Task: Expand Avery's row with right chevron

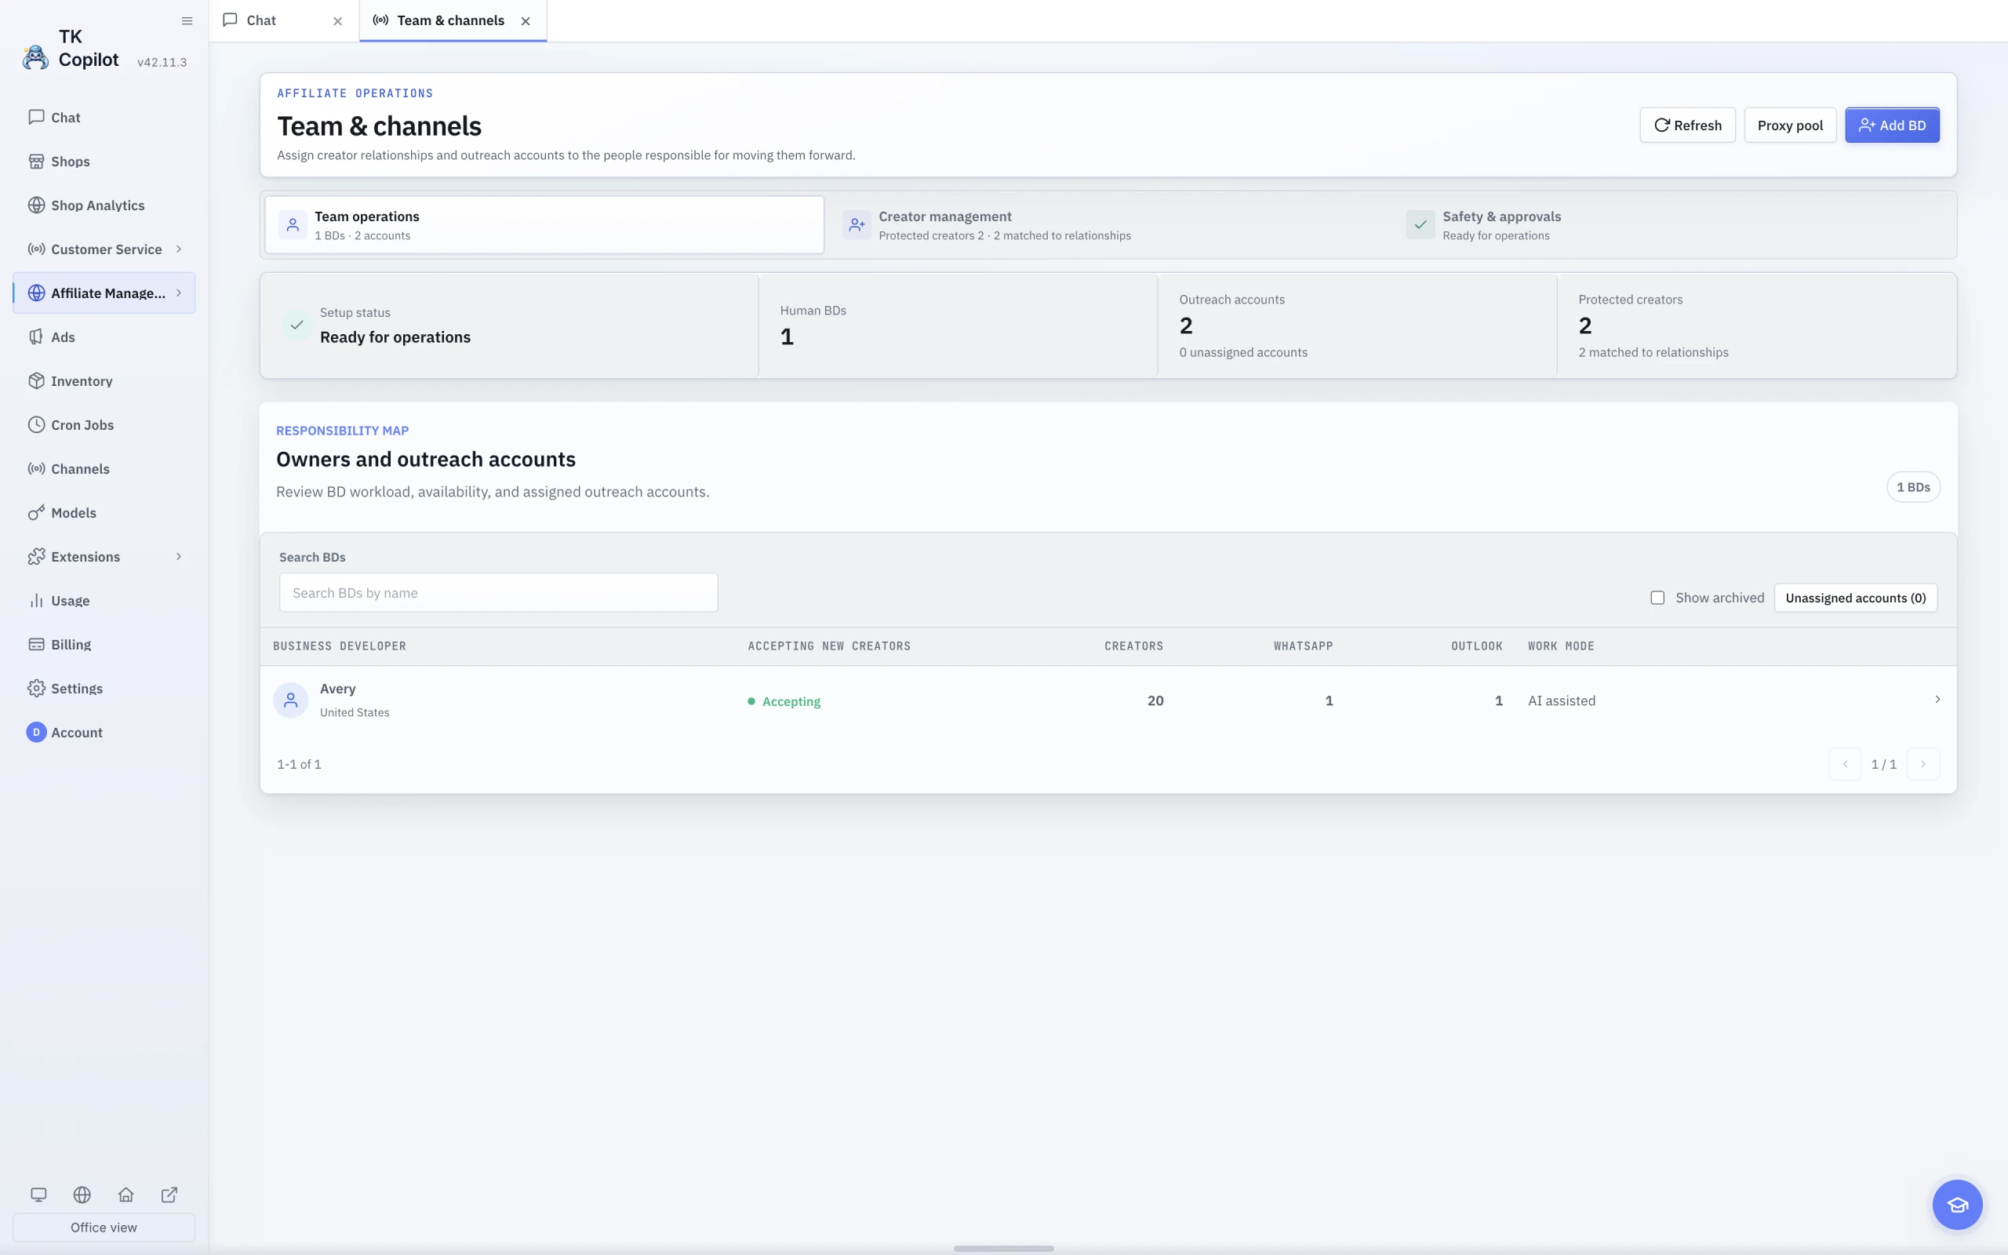Action: [1937, 700]
